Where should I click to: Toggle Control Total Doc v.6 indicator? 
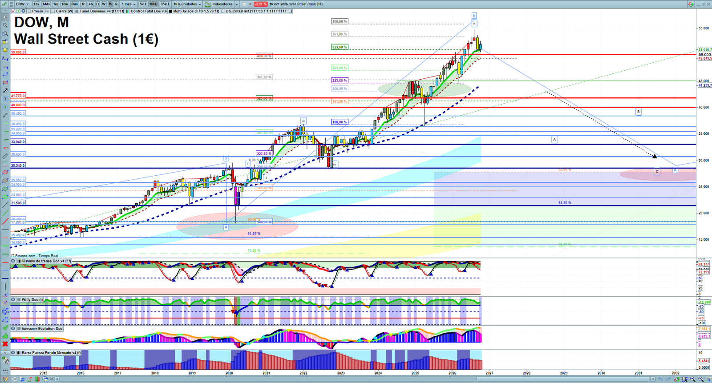pos(128,11)
